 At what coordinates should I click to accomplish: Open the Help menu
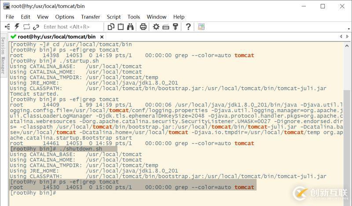[179, 17]
